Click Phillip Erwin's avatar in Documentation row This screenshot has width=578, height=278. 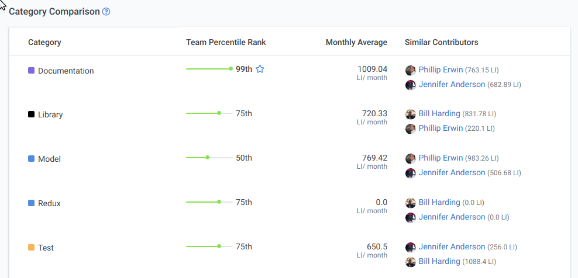pyautogui.click(x=411, y=70)
